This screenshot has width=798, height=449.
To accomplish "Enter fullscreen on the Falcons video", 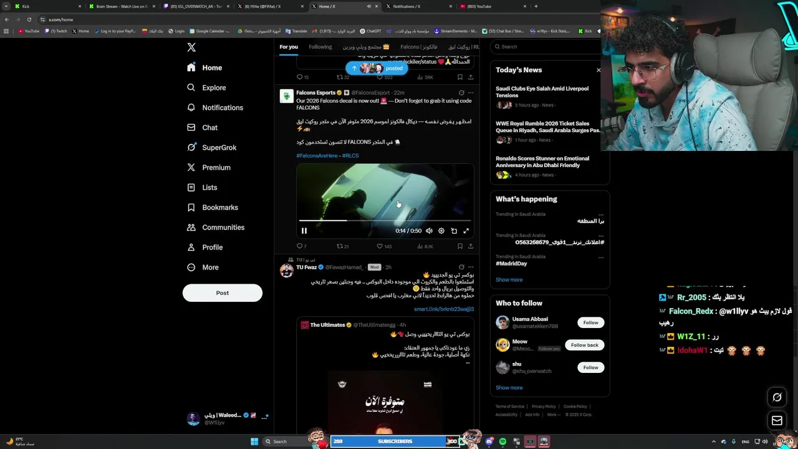I will [x=466, y=231].
